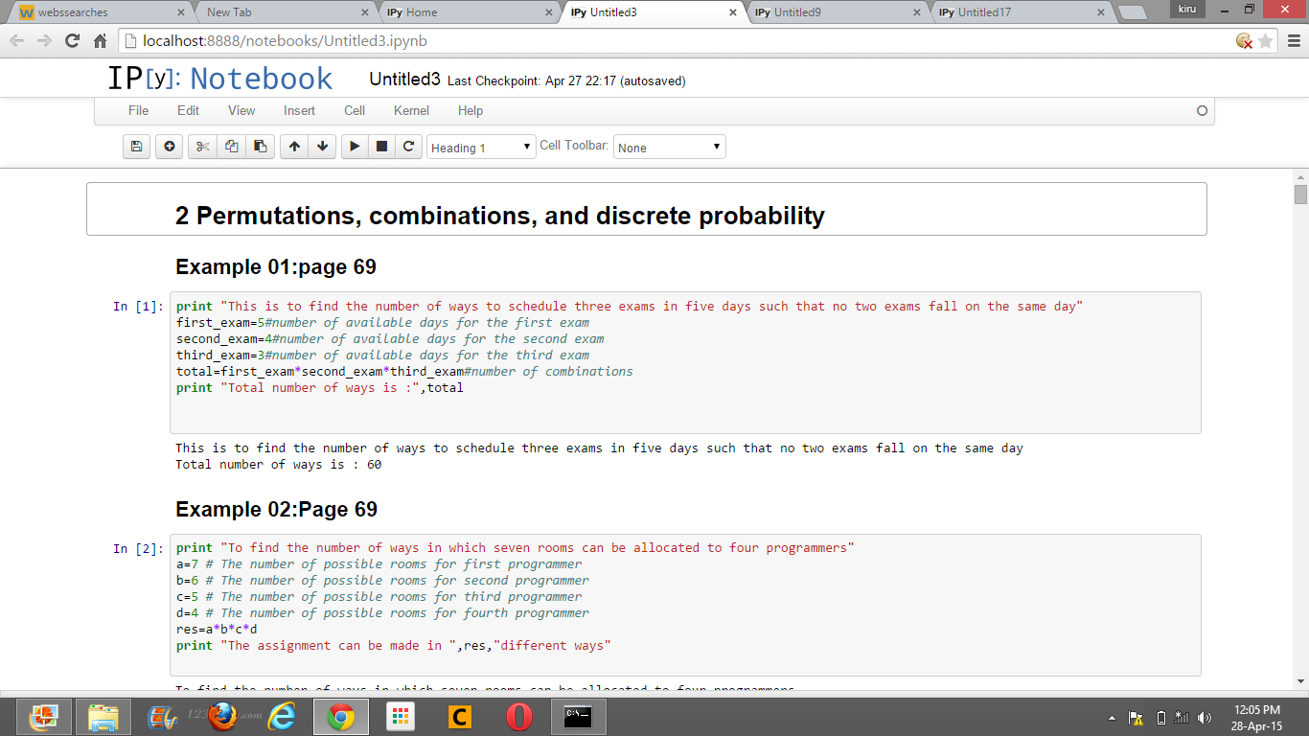Move the cell up with arrow icon
Viewport: 1309px width, 736px height.
[294, 147]
